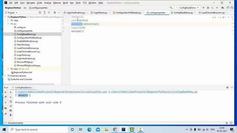This screenshot has height=133, width=237.
Task: Expand External Libraries node
Action: (5, 76)
